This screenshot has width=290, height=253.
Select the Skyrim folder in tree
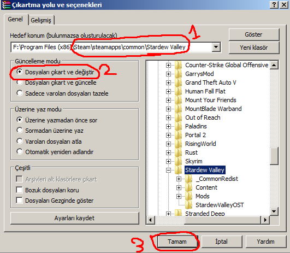pos(194,161)
